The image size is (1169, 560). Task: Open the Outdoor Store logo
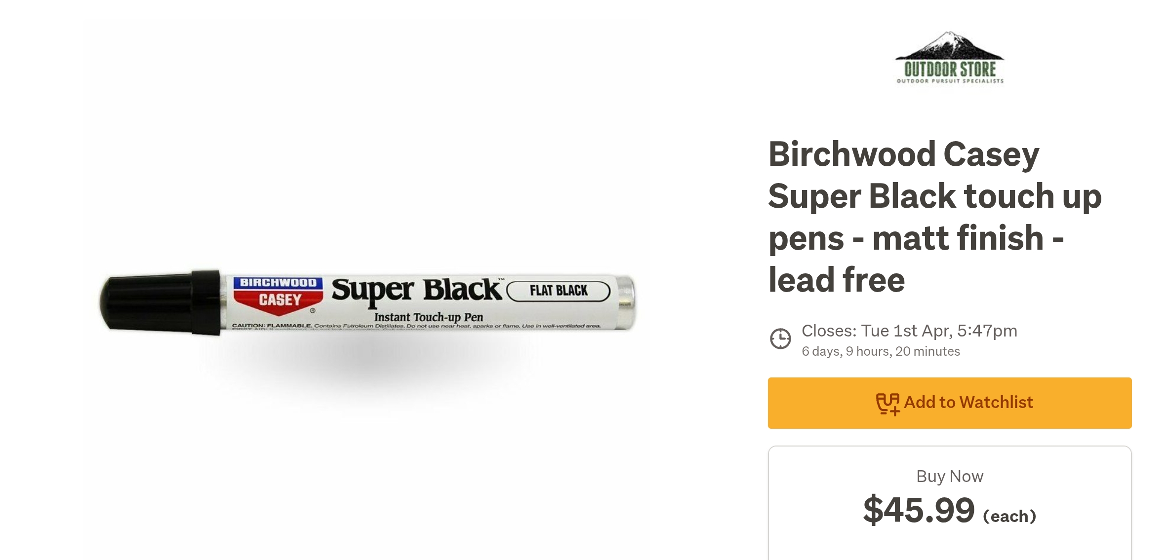950,58
